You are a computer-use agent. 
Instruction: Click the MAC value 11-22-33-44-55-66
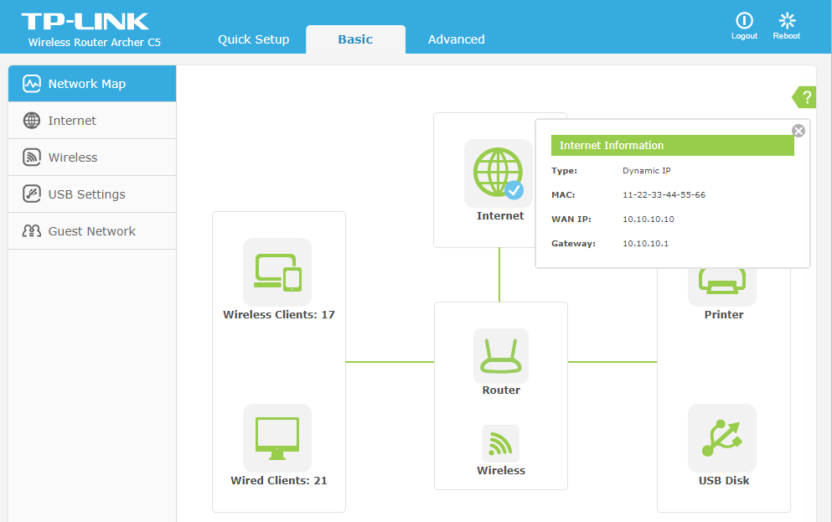664,195
